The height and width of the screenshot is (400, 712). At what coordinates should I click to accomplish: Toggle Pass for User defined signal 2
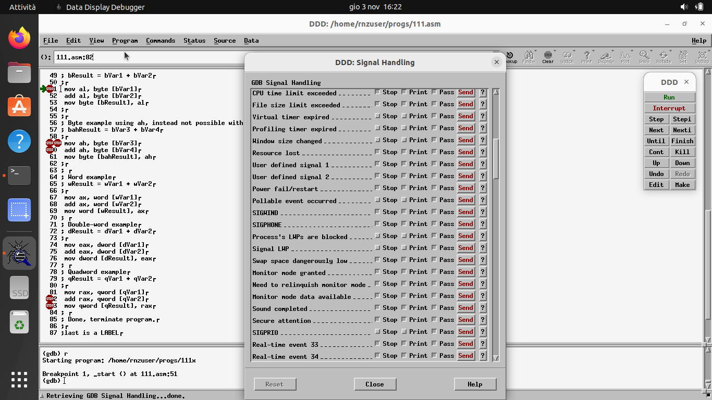coord(434,176)
